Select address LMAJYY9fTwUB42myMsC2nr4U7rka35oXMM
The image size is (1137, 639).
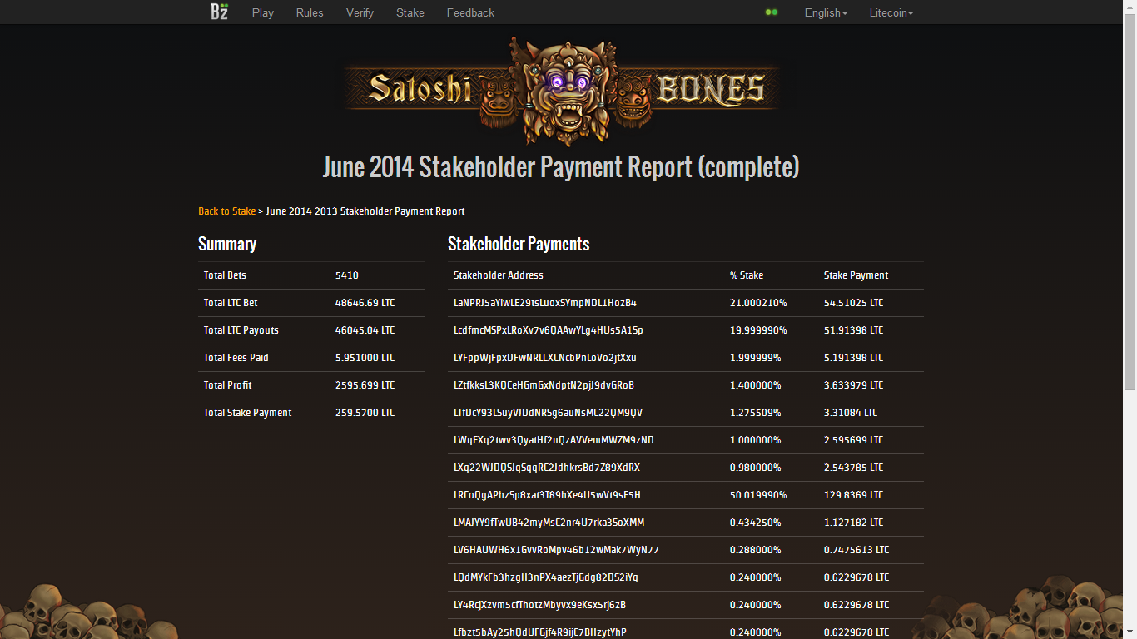[549, 523]
